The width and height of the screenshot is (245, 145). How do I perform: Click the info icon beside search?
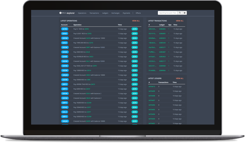(184, 13)
